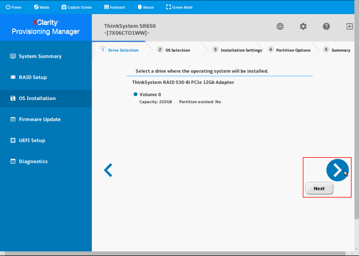Open the Media menu in the top bar
The image size is (359, 256).
(41, 7)
